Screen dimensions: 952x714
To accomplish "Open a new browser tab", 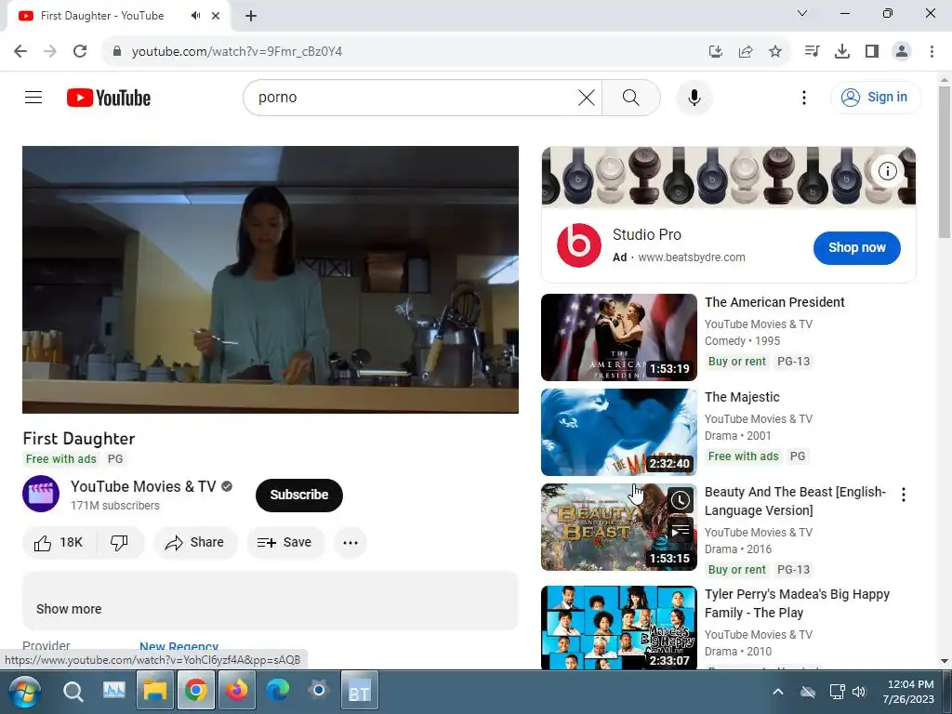I will [x=251, y=16].
